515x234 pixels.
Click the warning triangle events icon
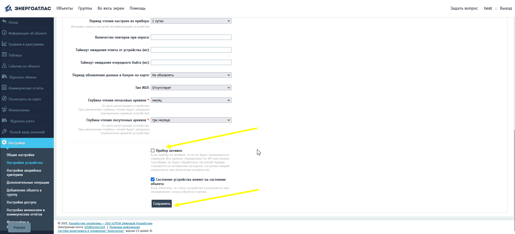point(4,66)
